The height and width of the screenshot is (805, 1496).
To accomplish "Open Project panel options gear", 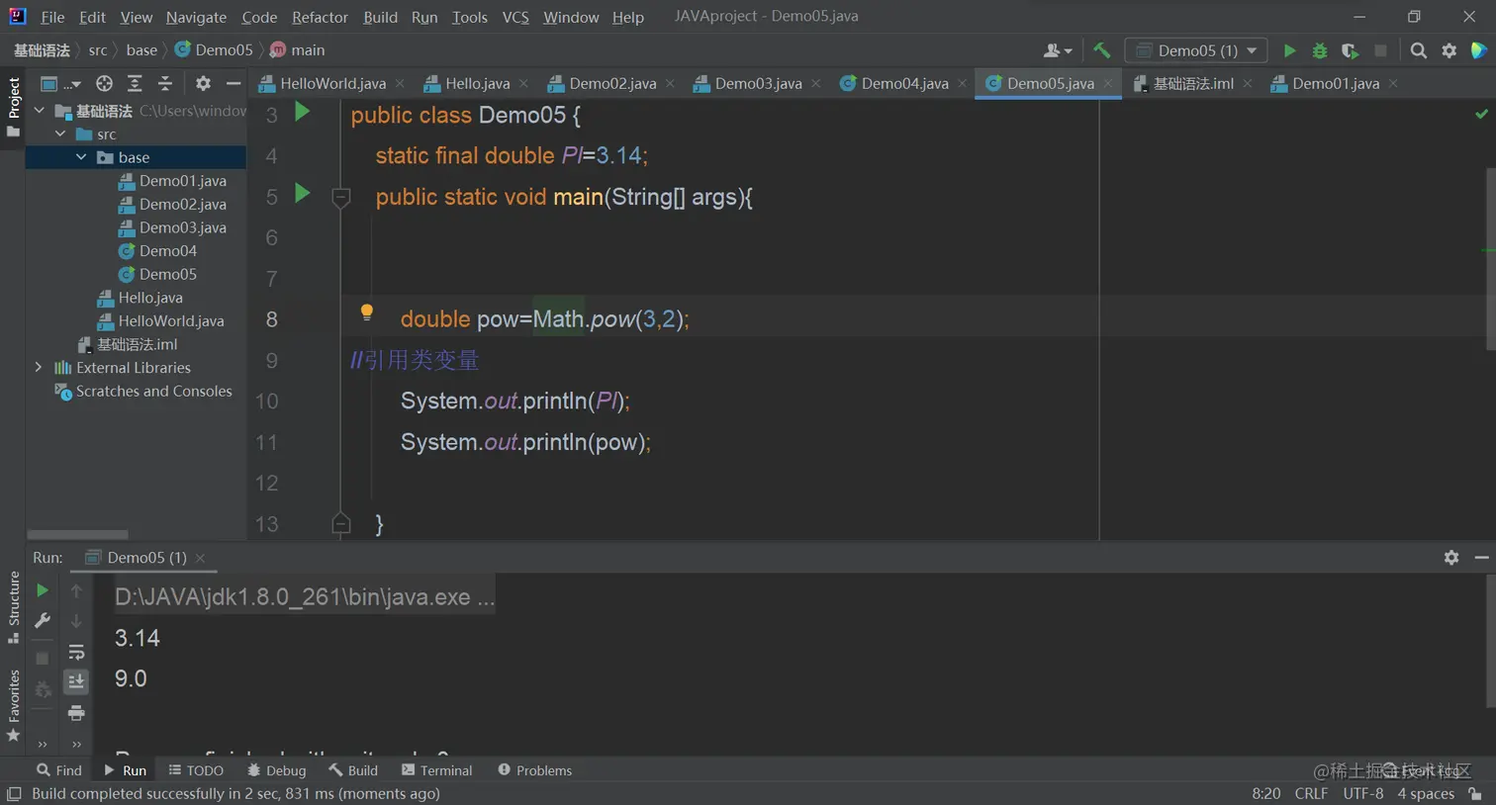I will tap(203, 84).
